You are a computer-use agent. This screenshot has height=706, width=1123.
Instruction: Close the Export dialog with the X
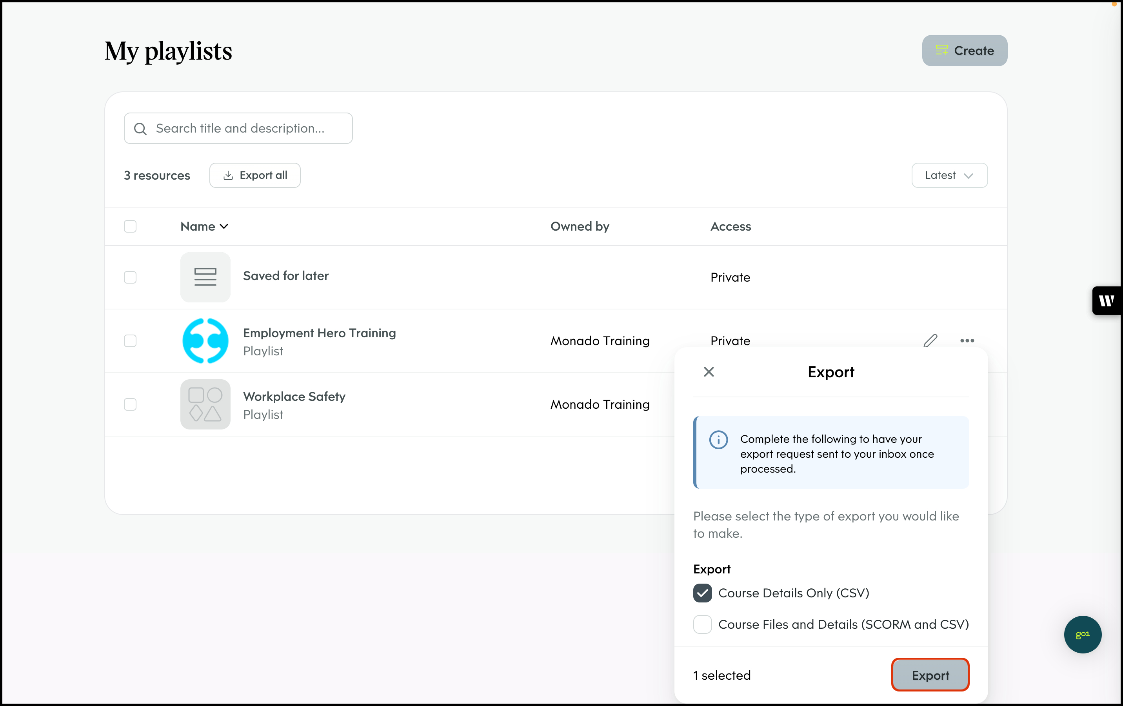click(x=709, y=372)
